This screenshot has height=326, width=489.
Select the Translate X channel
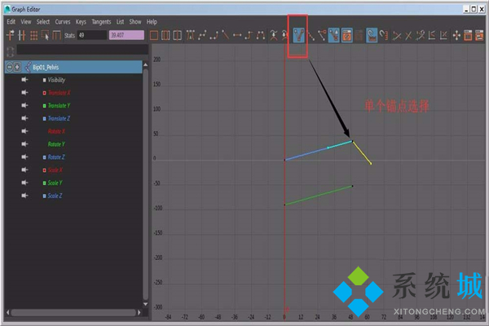[59, 93]
